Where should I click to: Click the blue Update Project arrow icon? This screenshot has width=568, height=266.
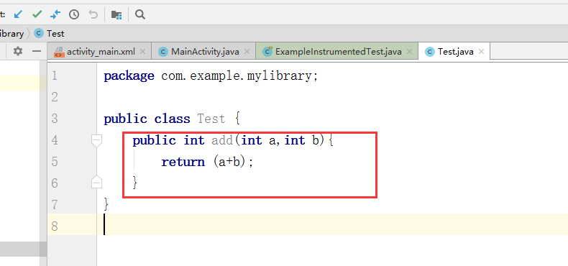[x=18, y=14]
